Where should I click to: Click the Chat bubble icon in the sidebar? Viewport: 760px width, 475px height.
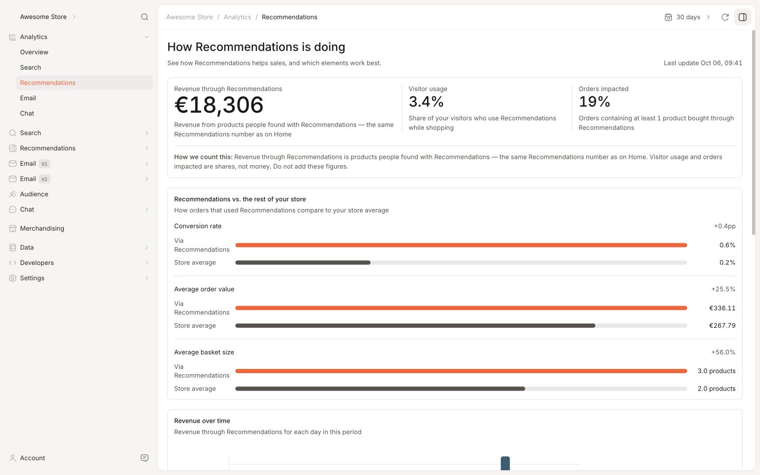(x=13, y=210)
